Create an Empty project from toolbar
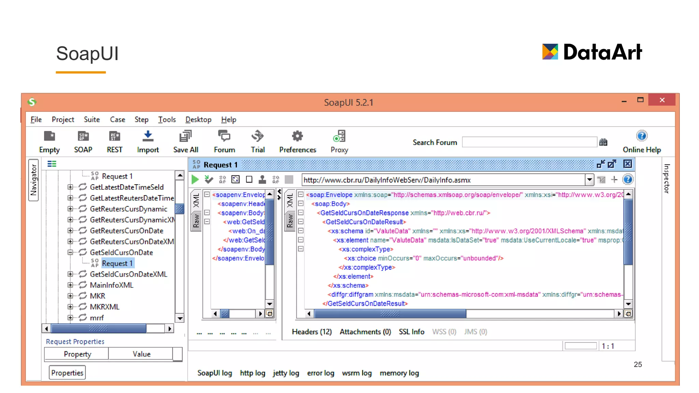 coord(49,142)
